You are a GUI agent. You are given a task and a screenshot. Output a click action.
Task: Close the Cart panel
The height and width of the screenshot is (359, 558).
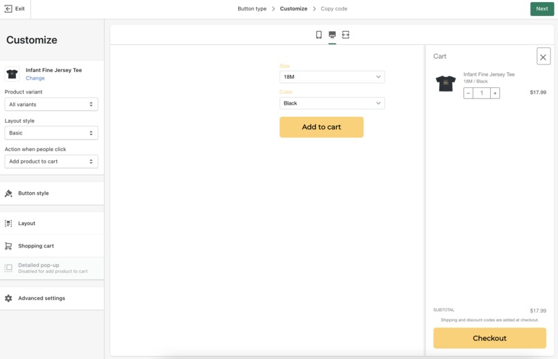[x=543, y=57]
